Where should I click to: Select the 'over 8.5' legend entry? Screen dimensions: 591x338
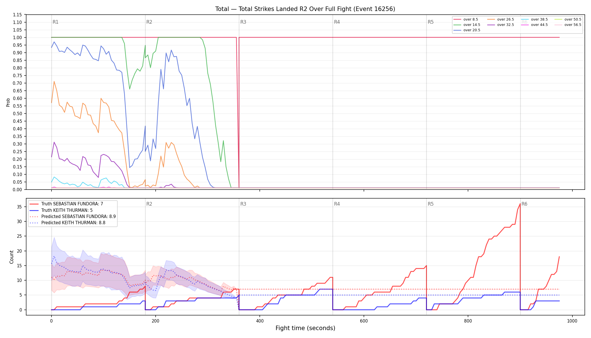466,19
